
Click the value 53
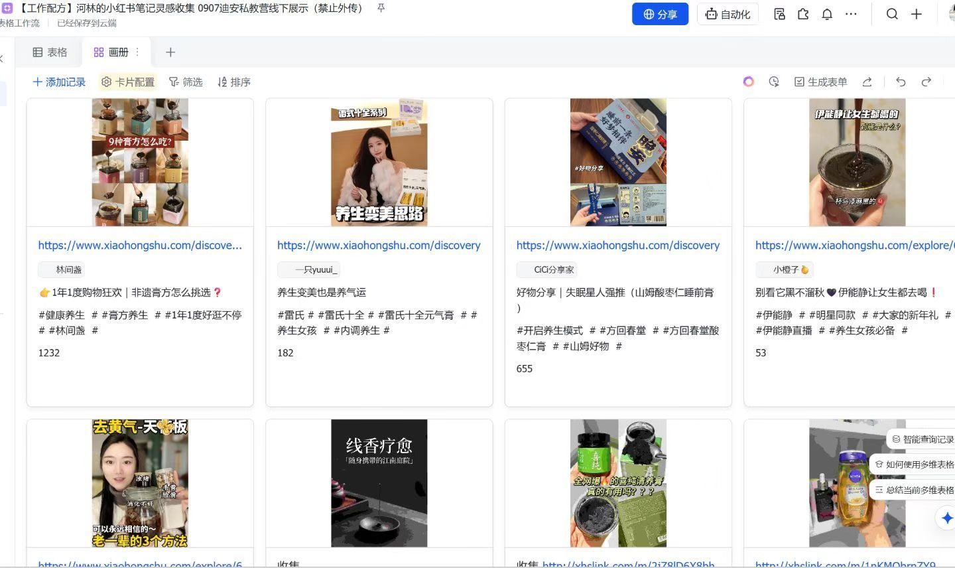(761, 353)
